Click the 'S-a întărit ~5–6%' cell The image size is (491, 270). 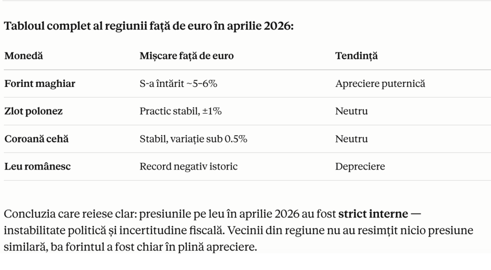(x=178, y=84)
